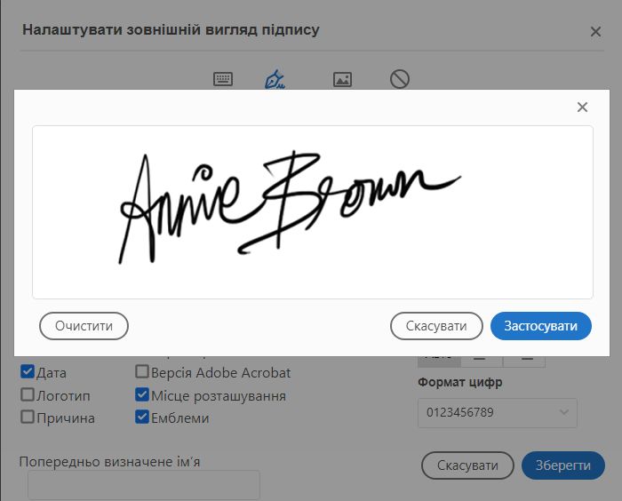
Task: Select the no signature graphic icon
Action: pyautogui.click(x=400, y=79)
